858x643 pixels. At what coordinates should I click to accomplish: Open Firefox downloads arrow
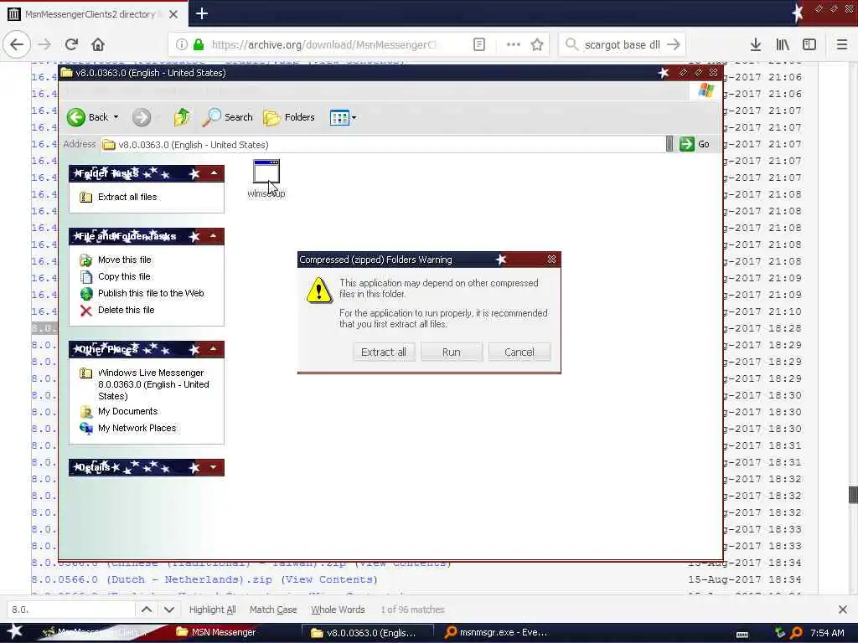click(x=756, y=45)
